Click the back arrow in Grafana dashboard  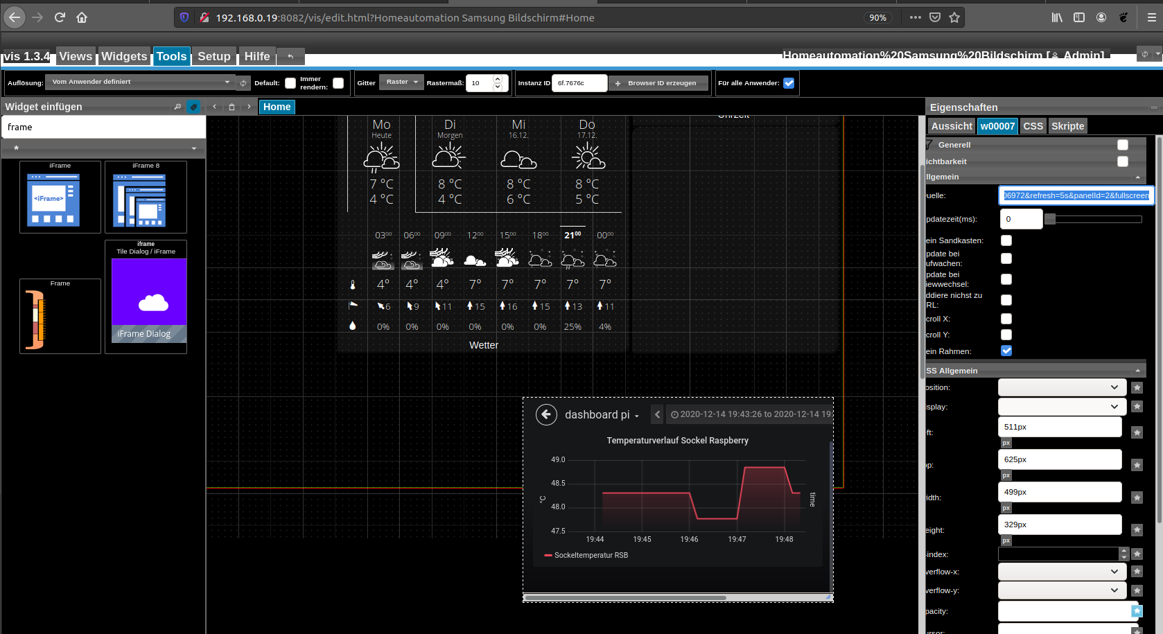[x=546, y=414]
